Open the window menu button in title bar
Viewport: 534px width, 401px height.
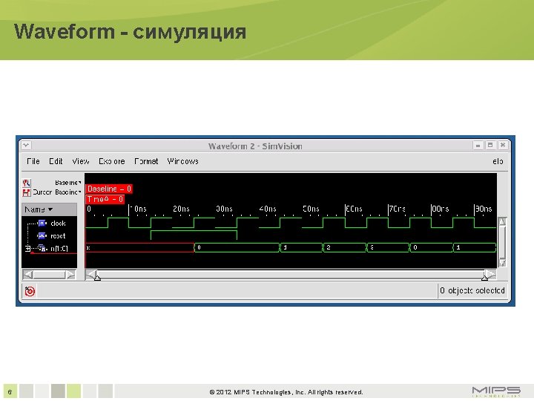[26, 146]
